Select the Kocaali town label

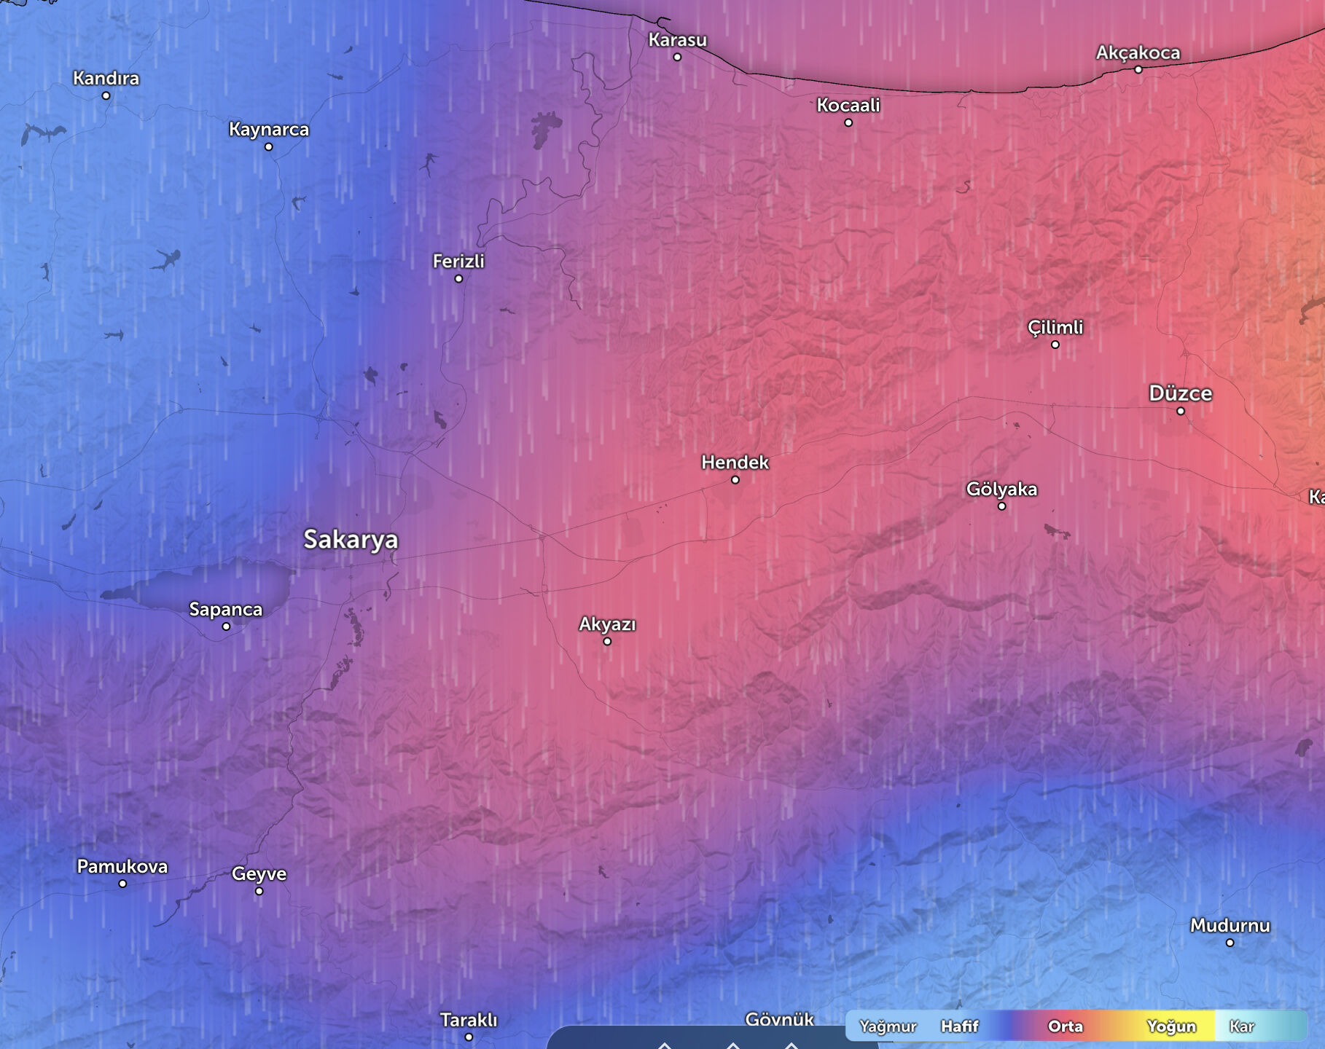pos(848,105)
